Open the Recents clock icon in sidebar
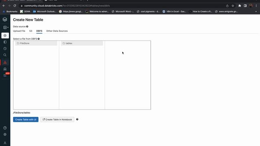 point(5,49)
